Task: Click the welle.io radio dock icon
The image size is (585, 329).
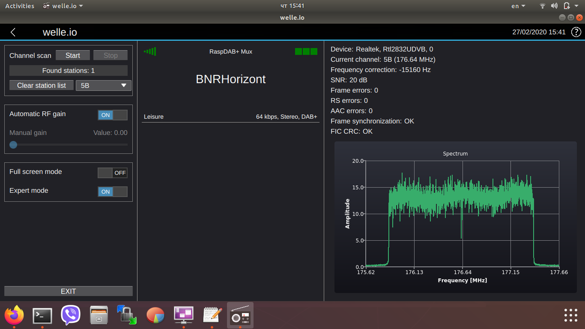Action: (x=240, y=315)
